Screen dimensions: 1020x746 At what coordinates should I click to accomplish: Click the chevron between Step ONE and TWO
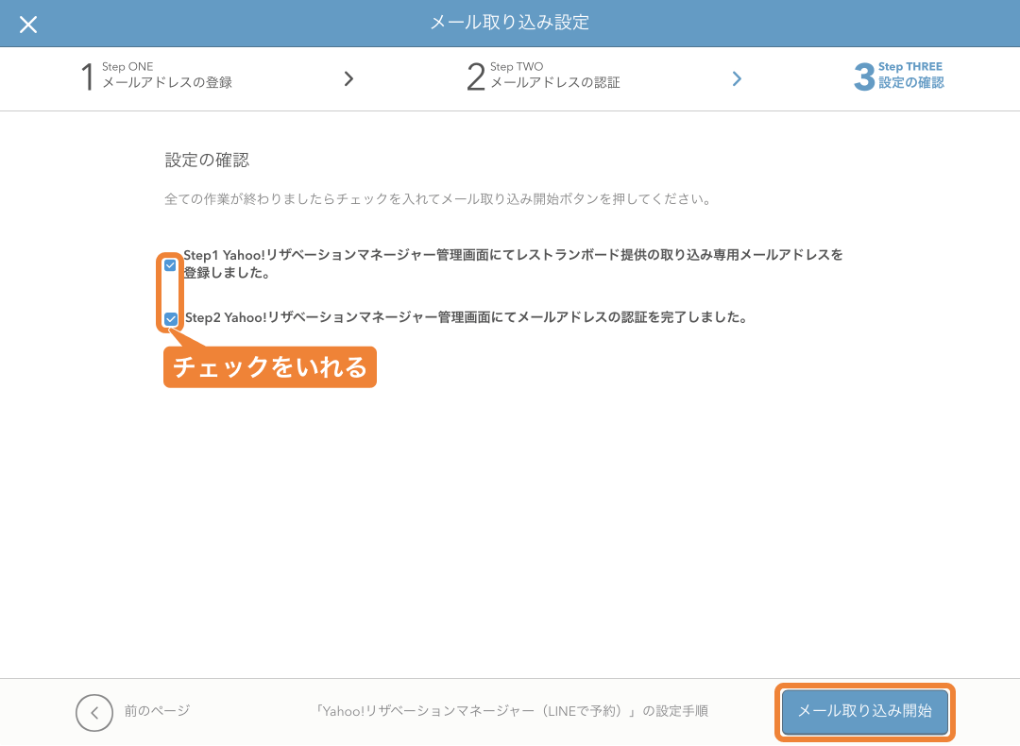[348, 78]
